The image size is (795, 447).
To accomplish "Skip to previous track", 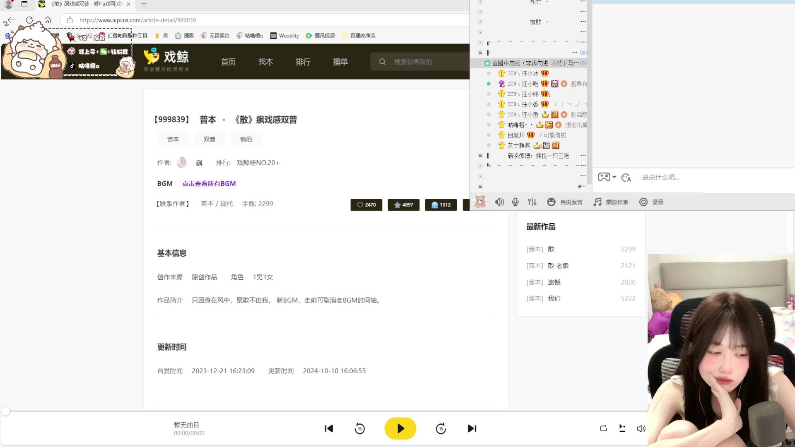I will coord(329,428).
